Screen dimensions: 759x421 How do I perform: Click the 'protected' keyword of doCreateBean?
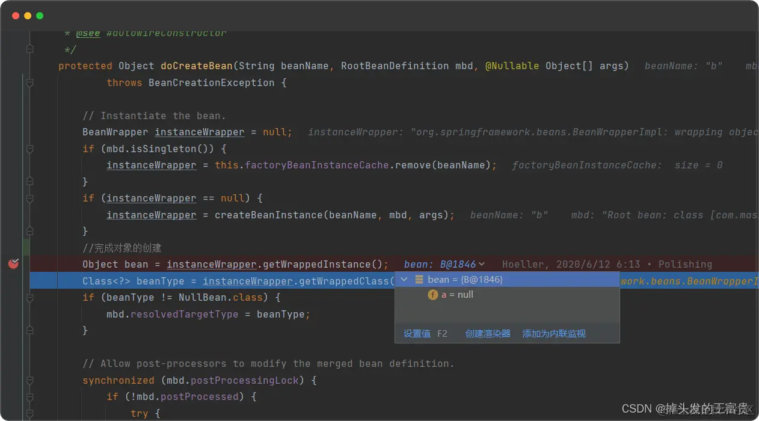pyautogui.click(x=85, y=66)
